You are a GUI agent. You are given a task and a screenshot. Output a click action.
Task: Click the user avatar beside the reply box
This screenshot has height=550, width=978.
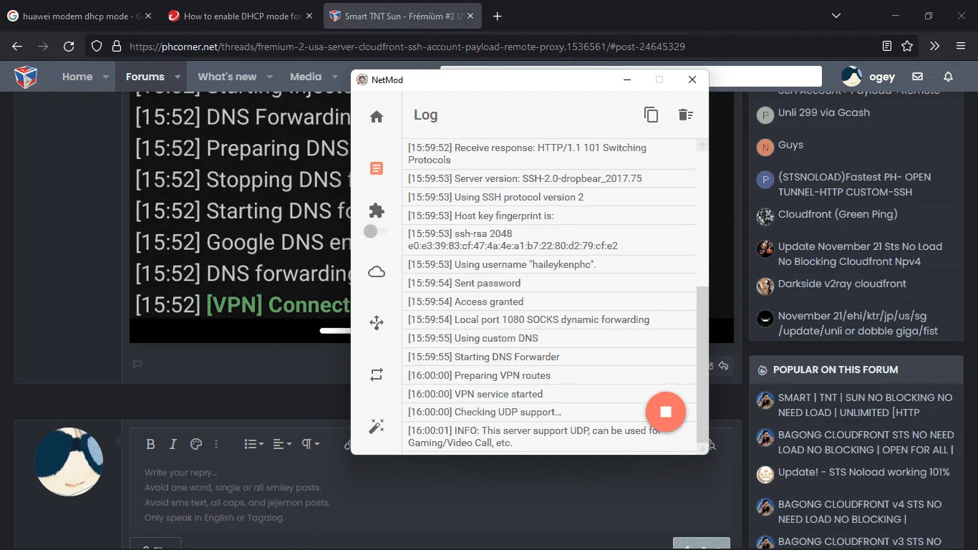point(69,462)
